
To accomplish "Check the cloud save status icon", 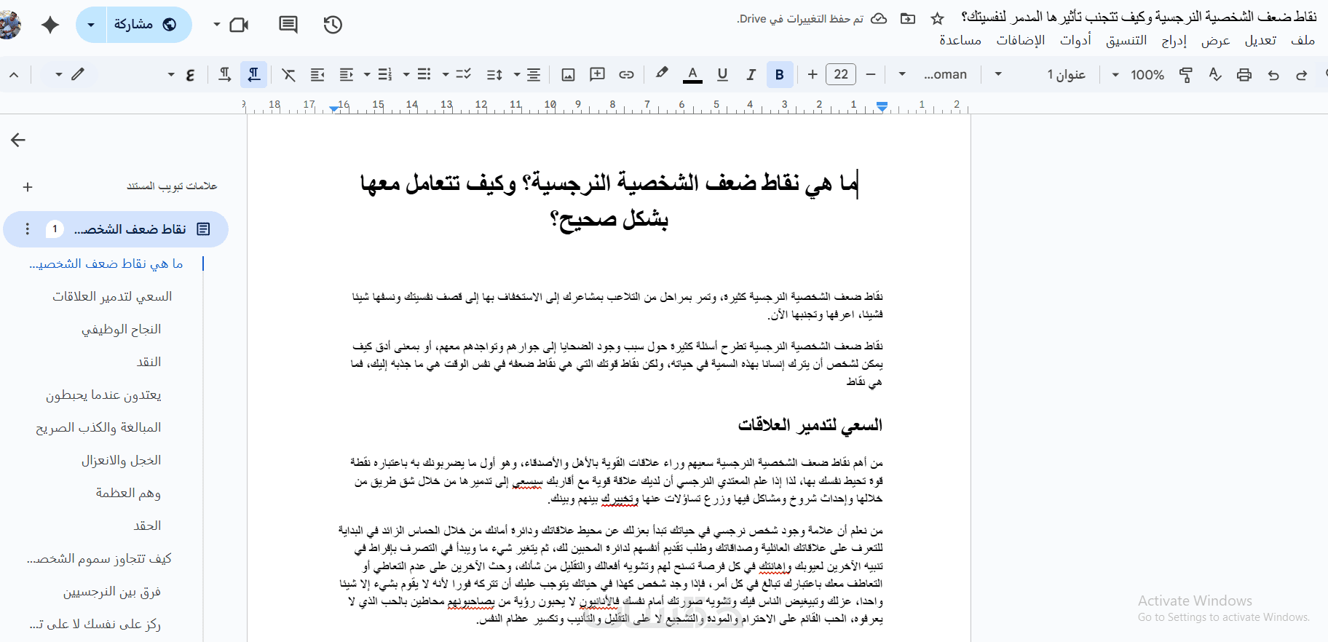I will [x=879, y=18].
